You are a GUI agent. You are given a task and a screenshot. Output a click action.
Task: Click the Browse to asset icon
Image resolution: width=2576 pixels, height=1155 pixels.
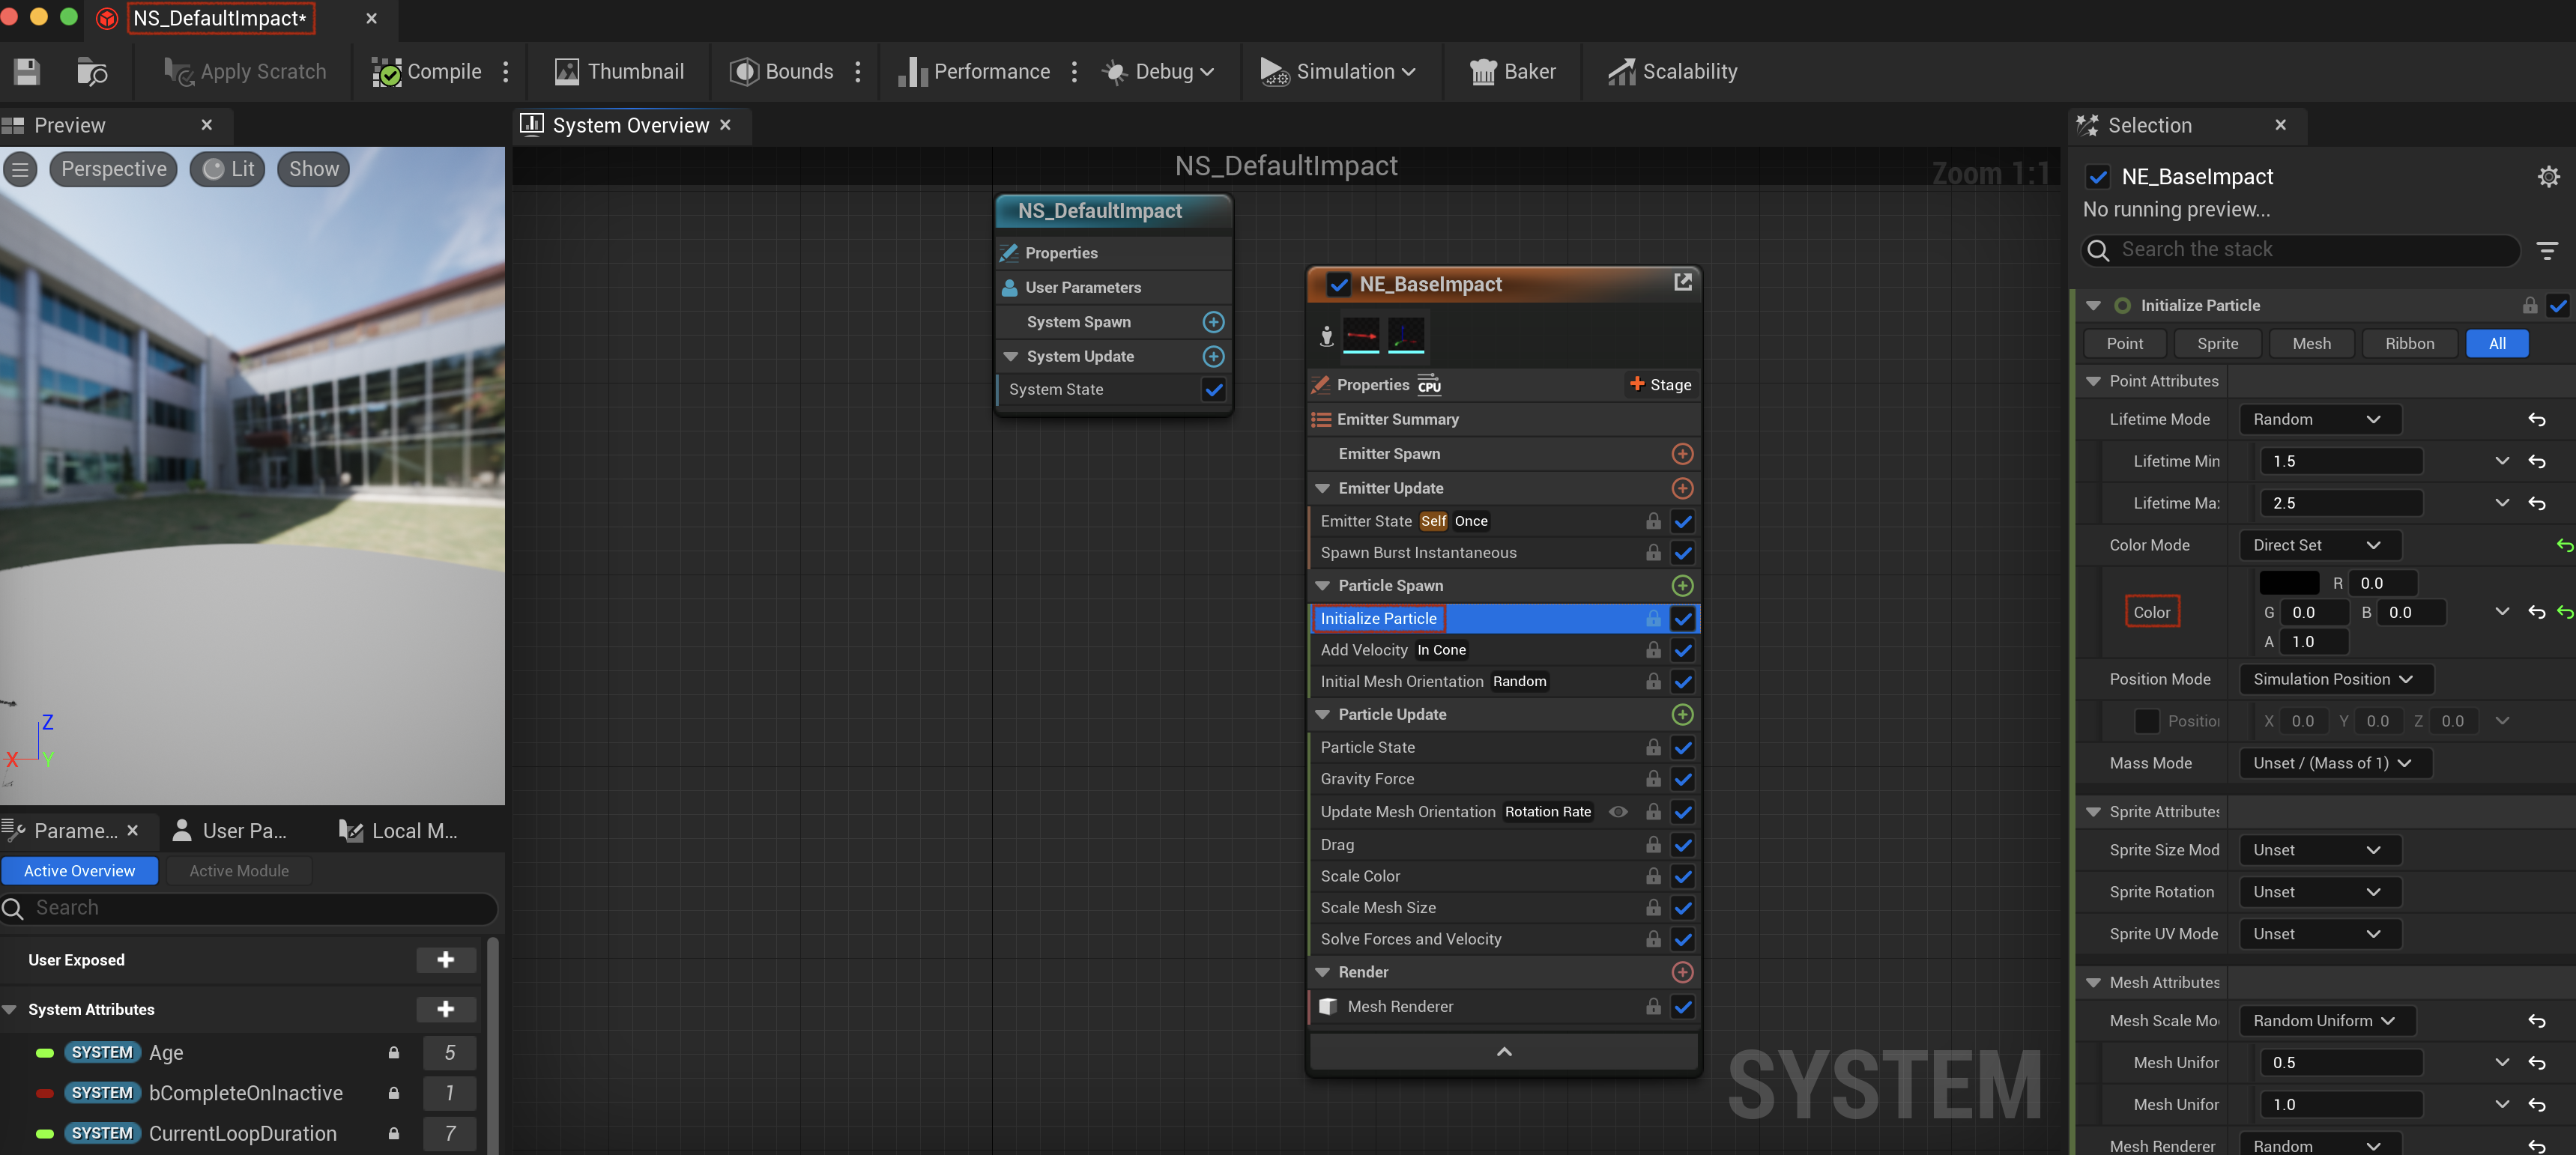(x=92, y=71)
